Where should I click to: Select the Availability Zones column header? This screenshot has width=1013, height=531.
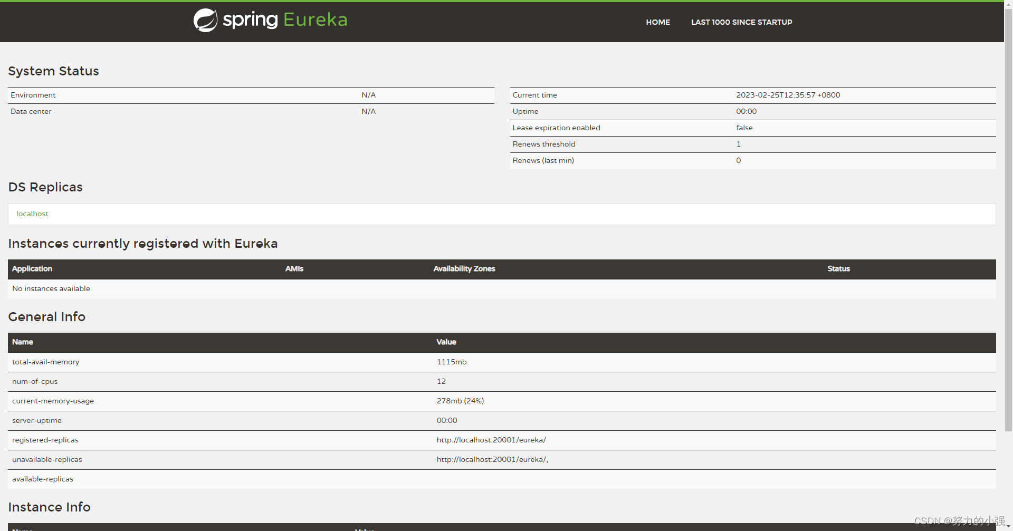click(464, 268)
